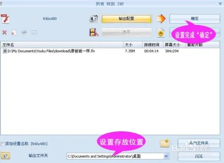Click the 384x294 screen size value
The height and width of the screenshot is (163, 224).
(172, 51)
